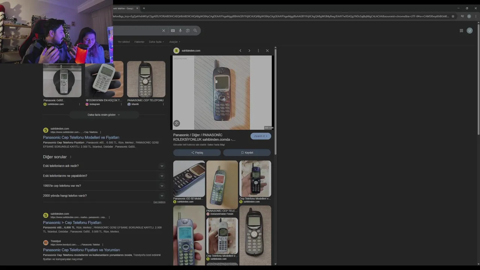The height and width of the screenshot is (270, 480).
Task: Open the Chrome profile icon in toolbar
Action: coord(469,16)
